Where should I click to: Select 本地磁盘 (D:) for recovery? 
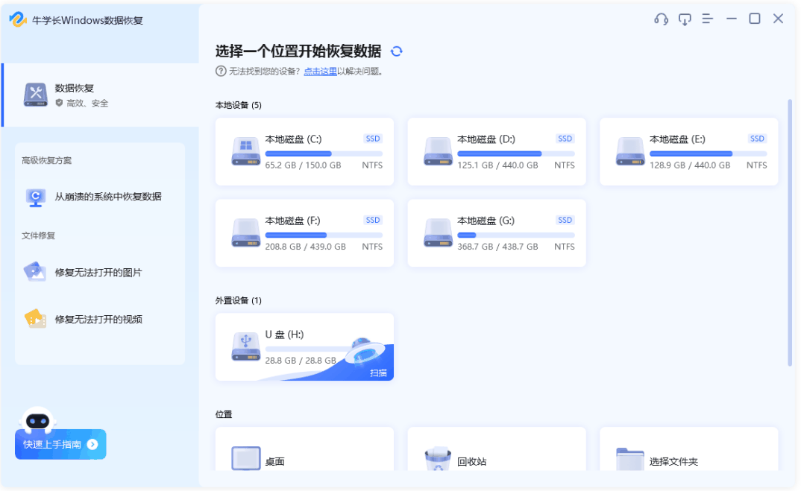click(496, 151)
